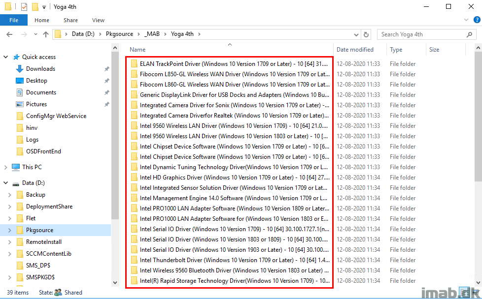
Task: Click folder icon of ELAN TrackPoint Driver
Action: pyautogui.click(x=134, y=64)
